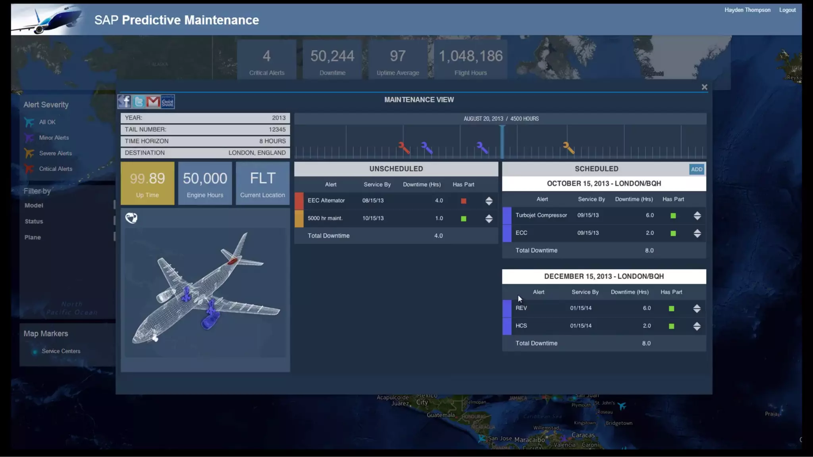Image resolution: width=813 pixels, height=457 pixels.
Task: Share via the Gmail icon
Action: (153, 102)
